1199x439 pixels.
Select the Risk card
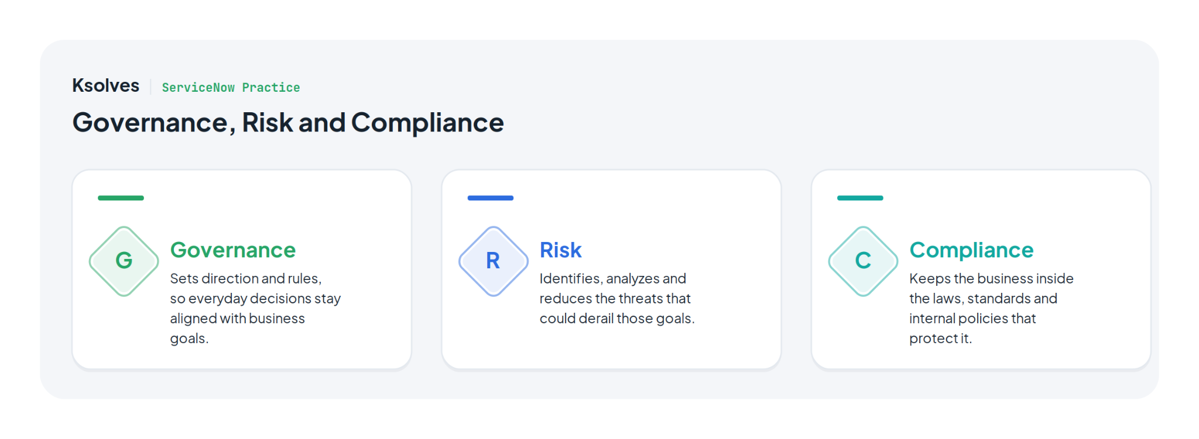(x=611, y=269)
